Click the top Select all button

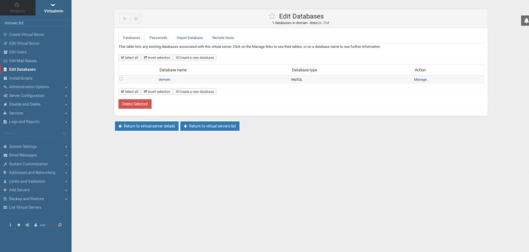[129, 58]
